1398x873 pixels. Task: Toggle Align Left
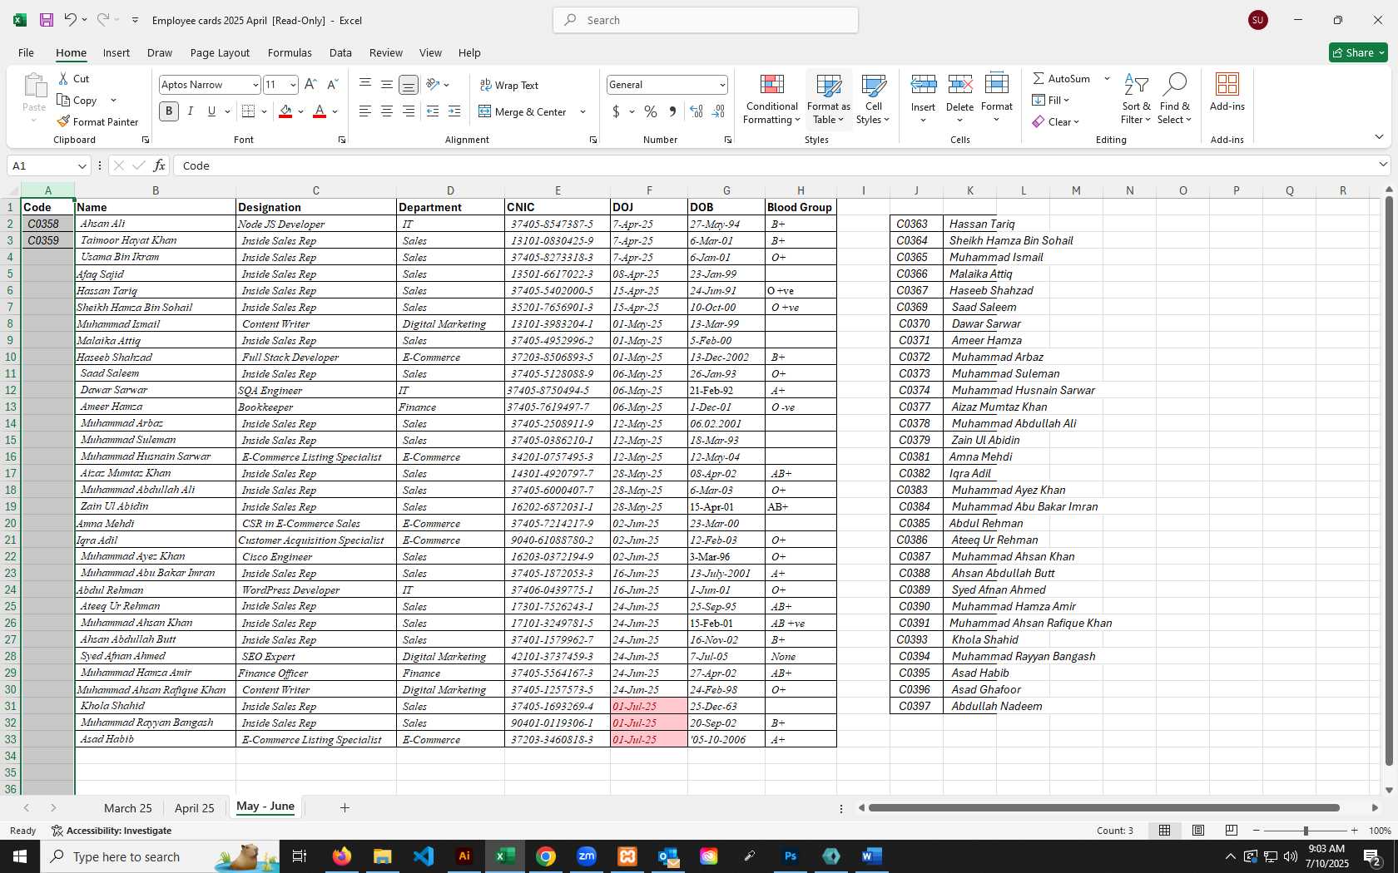pos(365,111)
